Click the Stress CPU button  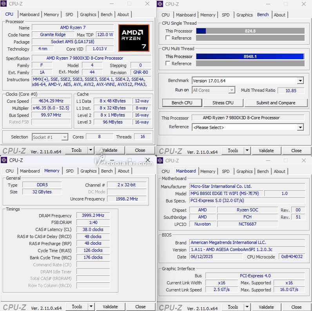(x=223, y=103)
